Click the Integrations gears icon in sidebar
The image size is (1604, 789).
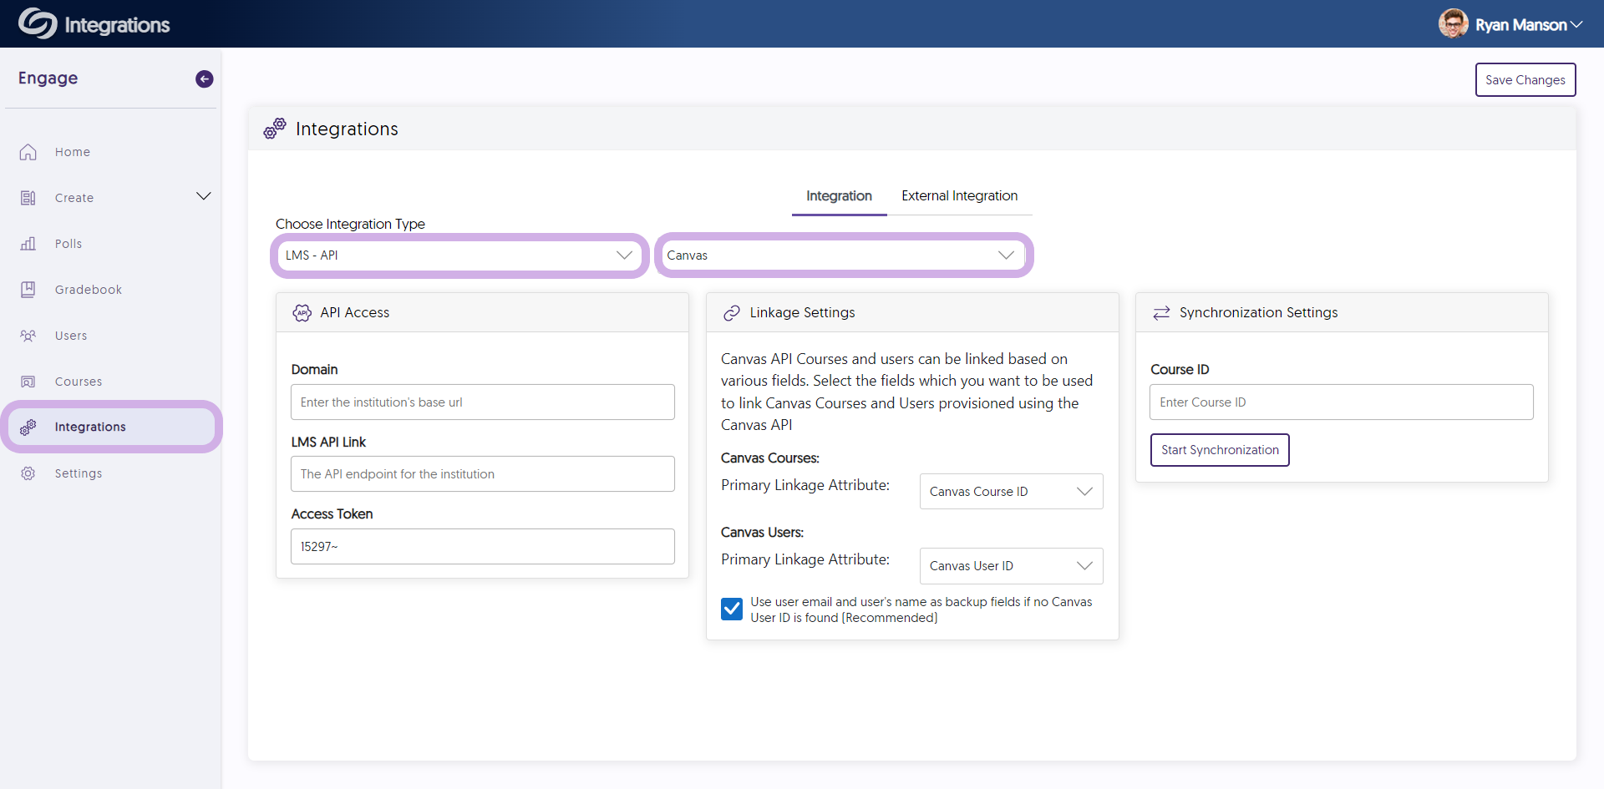(28, 427)
